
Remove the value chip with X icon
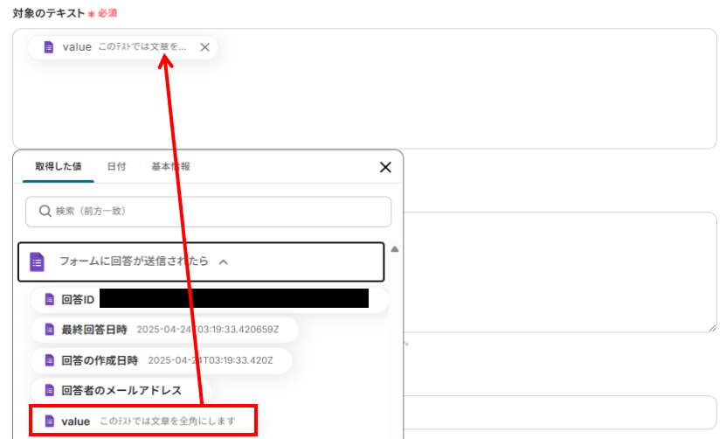[x=204, y=47]
